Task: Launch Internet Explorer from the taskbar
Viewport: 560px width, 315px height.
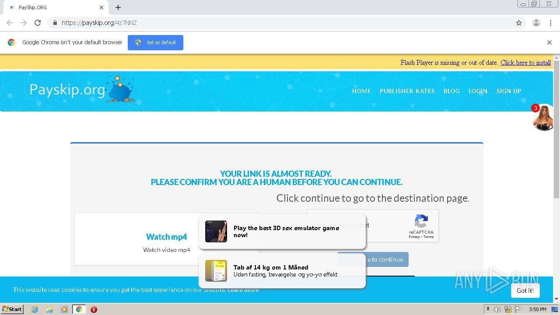Action: click(x=35, y=309)
